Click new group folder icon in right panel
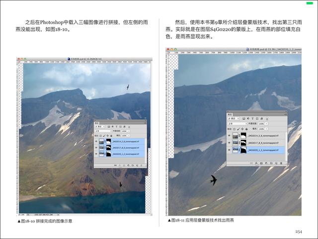The width and height of the screenshot is (318, 239). coord(271,163)
